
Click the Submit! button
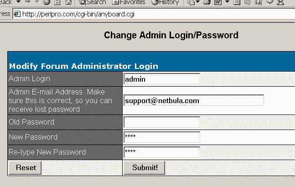pyautogui.click(x=144, y=168)
